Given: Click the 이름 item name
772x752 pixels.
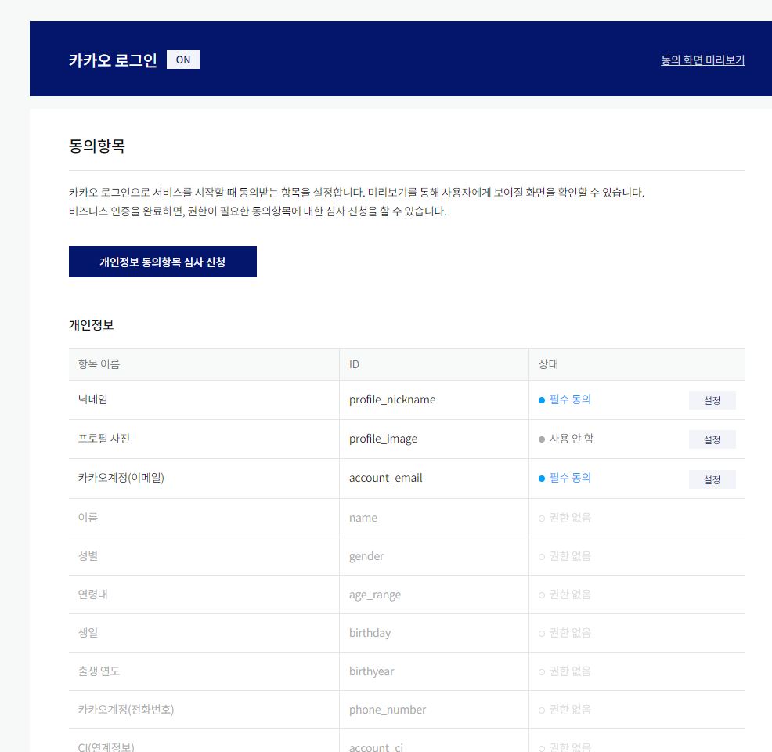Looking at the screenshot, I should 88,518.
